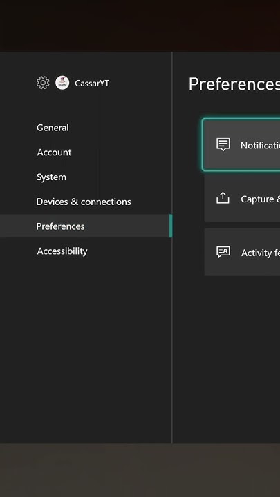This screenshot has width=280, height=497.
Task: Switch to the Accessibility category
Action: (x=62, y=251)
